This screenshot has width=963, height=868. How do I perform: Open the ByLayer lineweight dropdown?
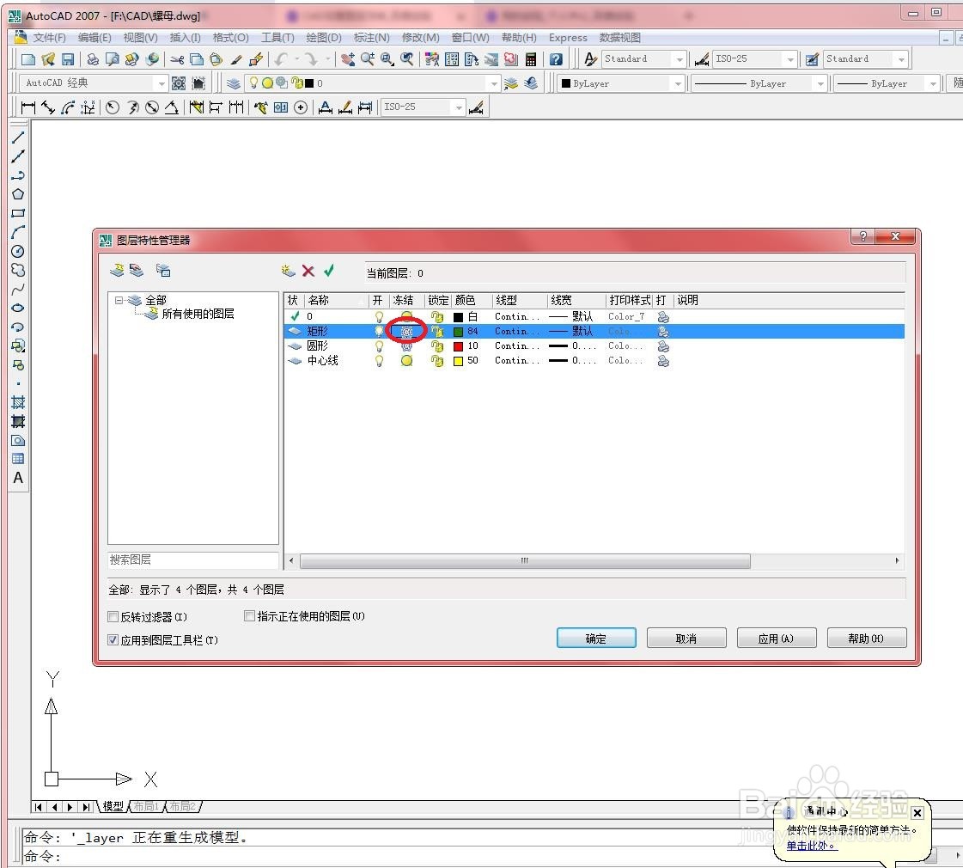933,83
